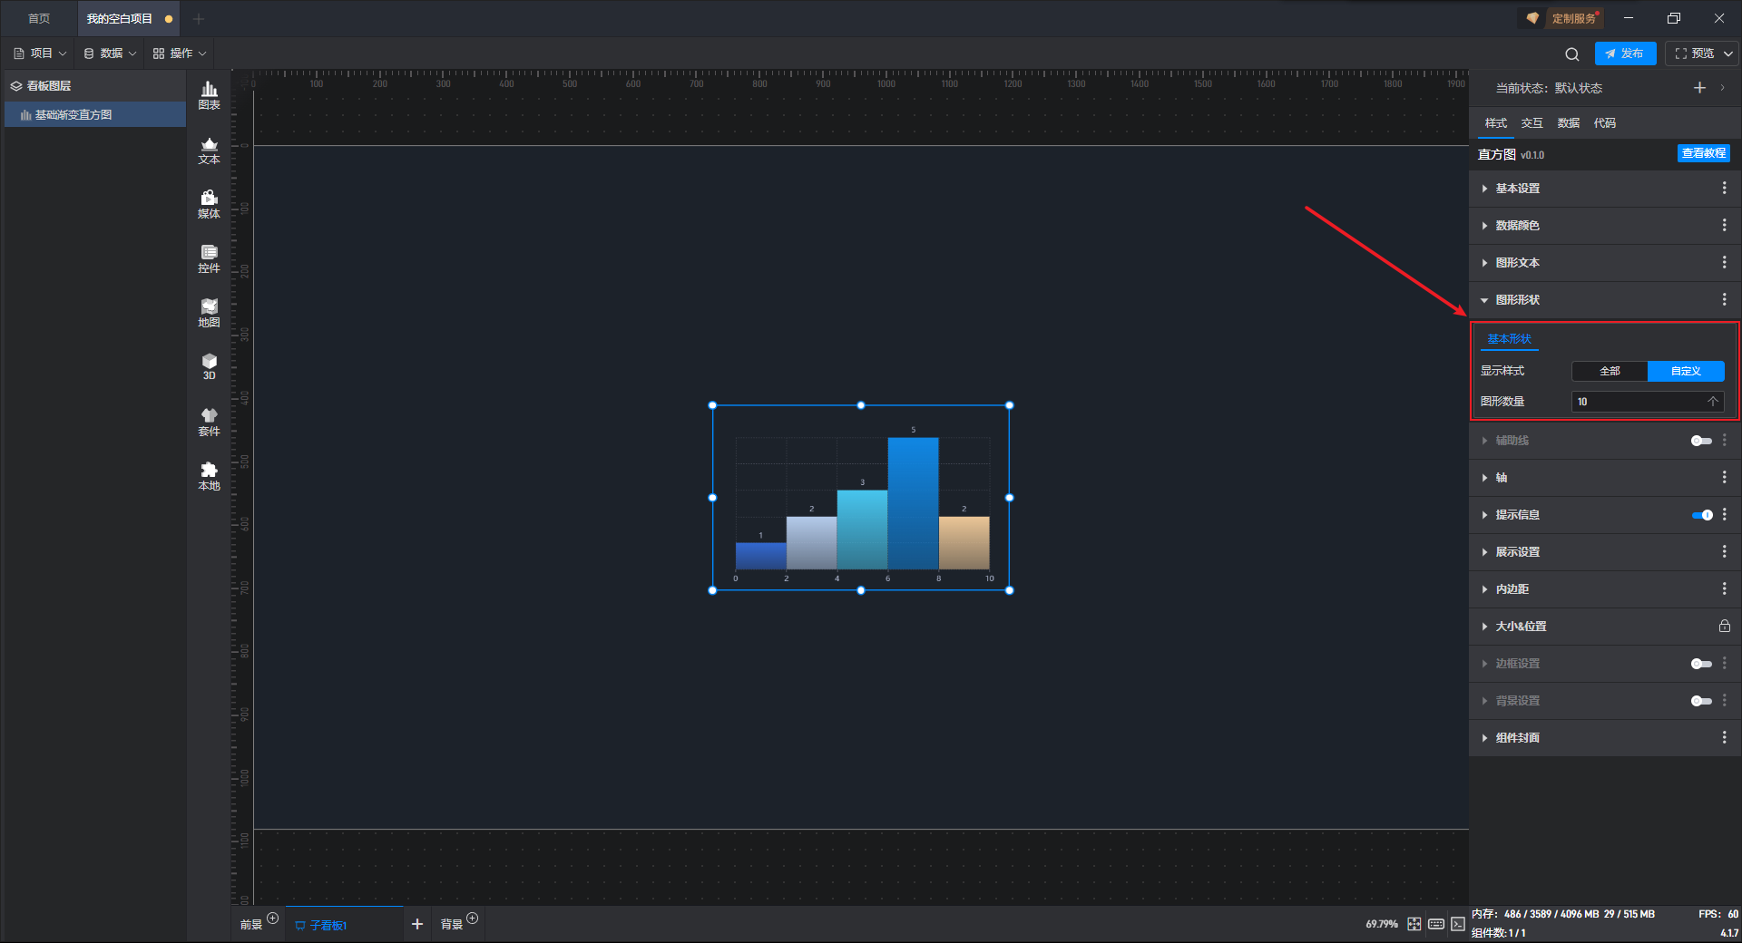The width and height of the screenshot is (1742, 943).
Task: Enable the 边框设置 toggle
Action: point(1701,664)
